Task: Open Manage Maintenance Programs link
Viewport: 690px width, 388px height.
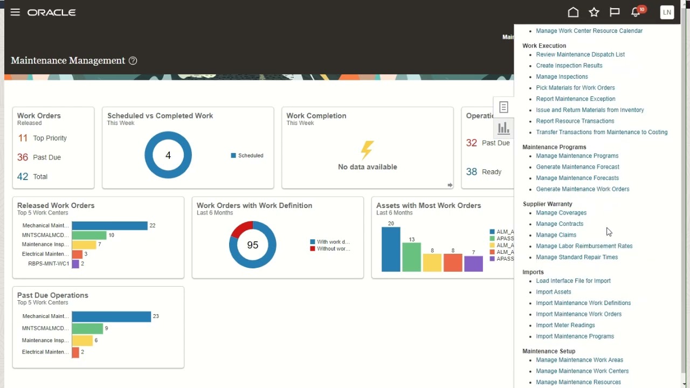Action: pos(577,156)
